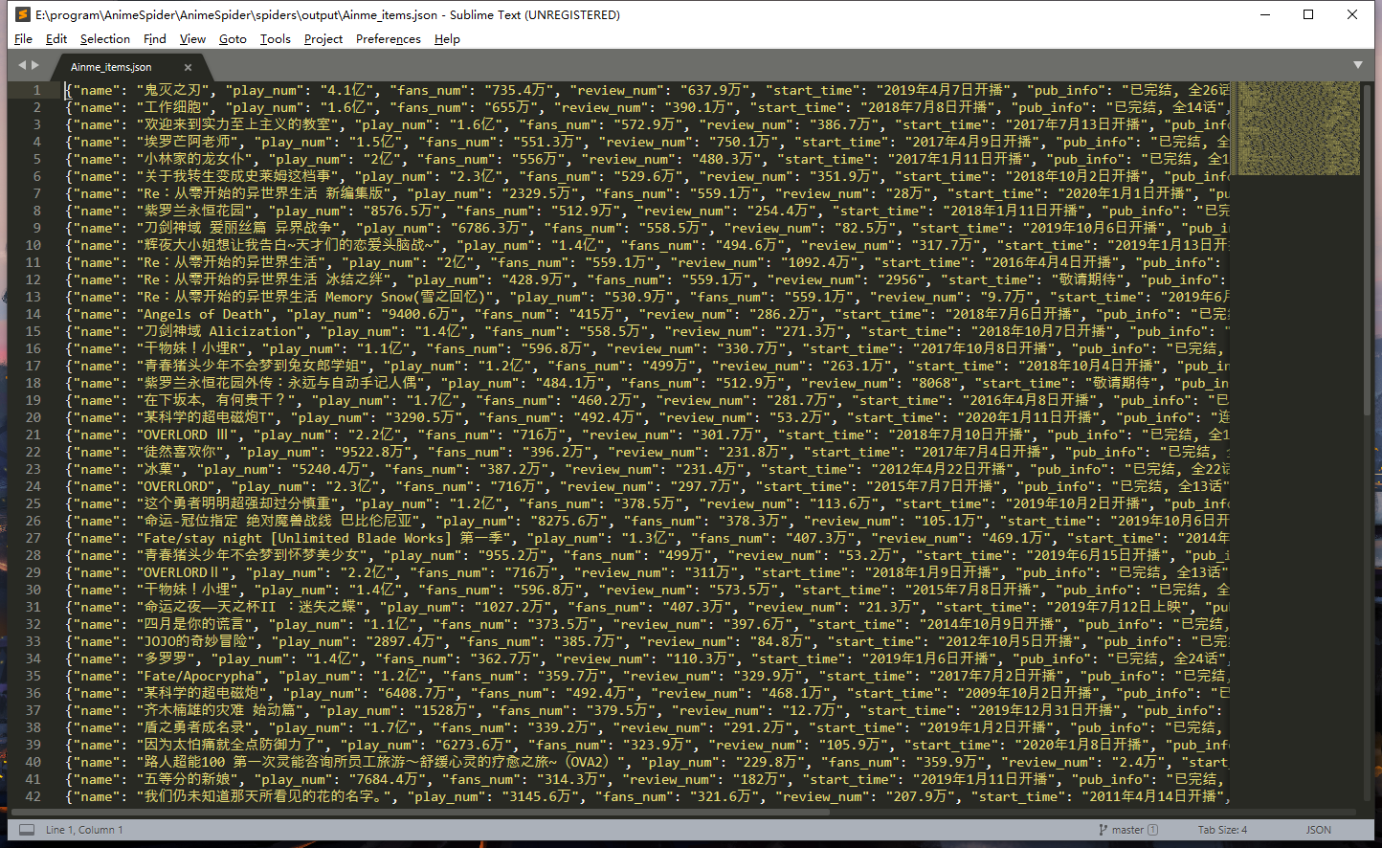Image resolution: width=1382 pixels, height=848 pixels.
Task: Open the Help menu
Action: pyautogui.click(x=447, y=39)
